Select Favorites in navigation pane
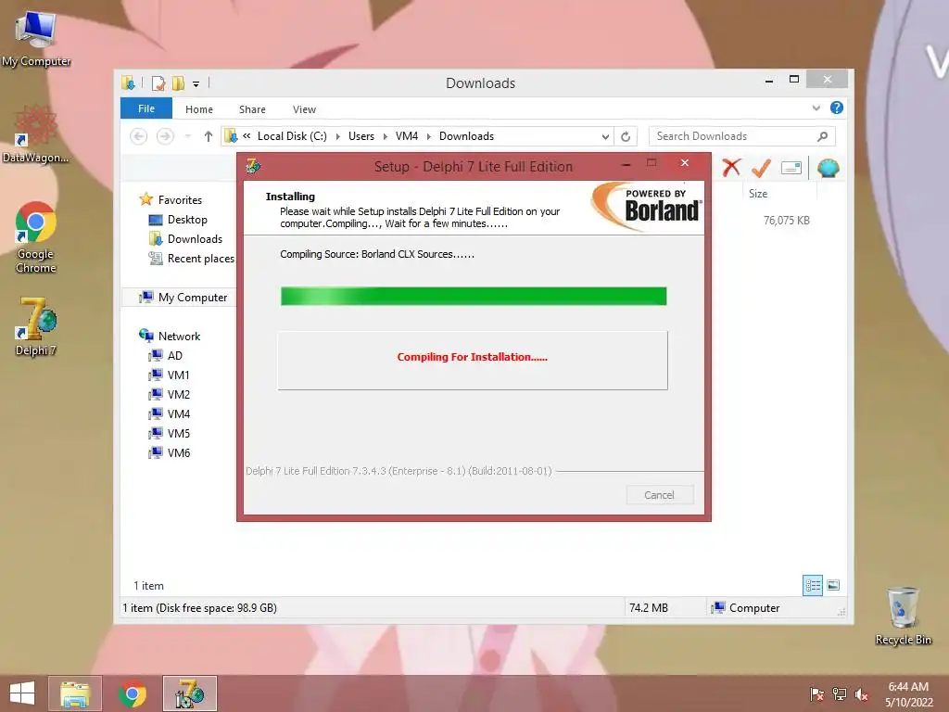 180,200
